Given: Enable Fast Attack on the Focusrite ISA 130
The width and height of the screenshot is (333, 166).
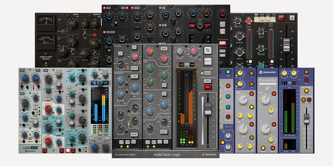Looking at the screenshot, I should 228,86.
